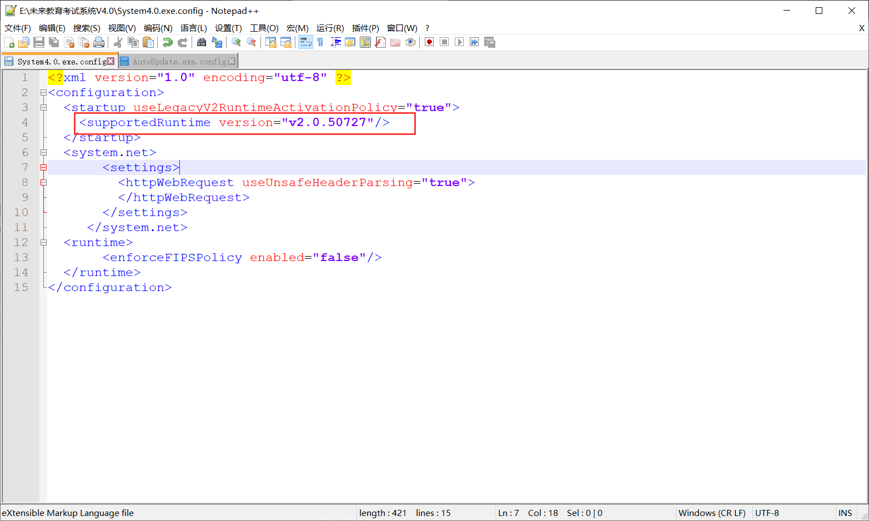Close the current document via the toolbar Close icon
Viewport: 869px width, 521px height.
tap(69, 42)
